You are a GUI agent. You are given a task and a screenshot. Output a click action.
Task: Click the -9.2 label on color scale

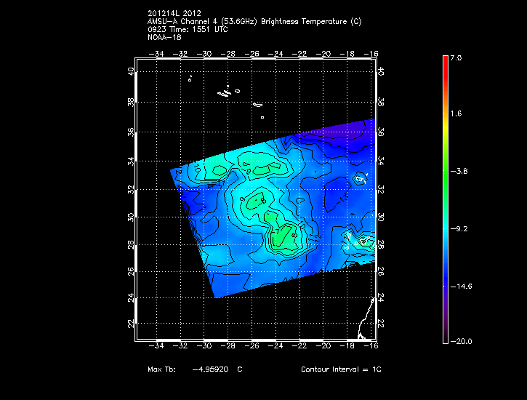coord(459,228)
